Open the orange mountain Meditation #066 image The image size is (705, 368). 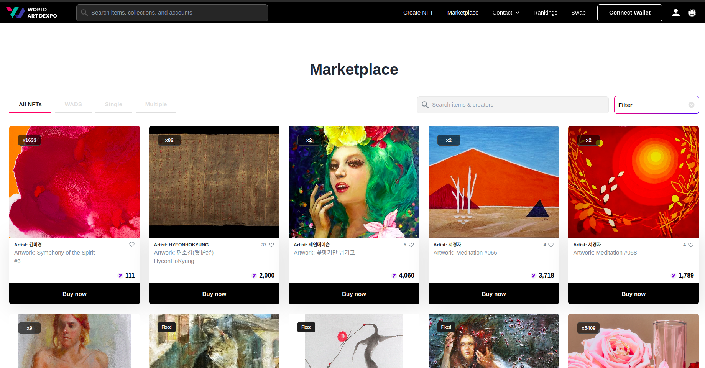tap(494, 182)
